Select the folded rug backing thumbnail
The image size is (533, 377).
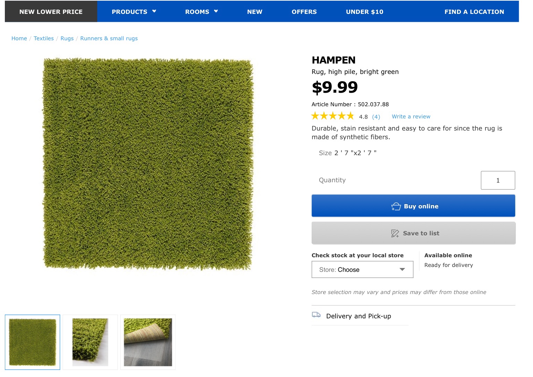coord(148,342)
